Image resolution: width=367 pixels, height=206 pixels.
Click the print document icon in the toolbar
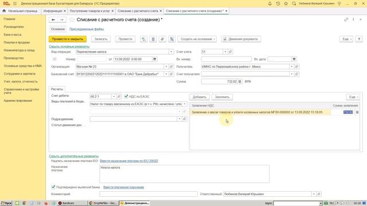click(153, 39)
